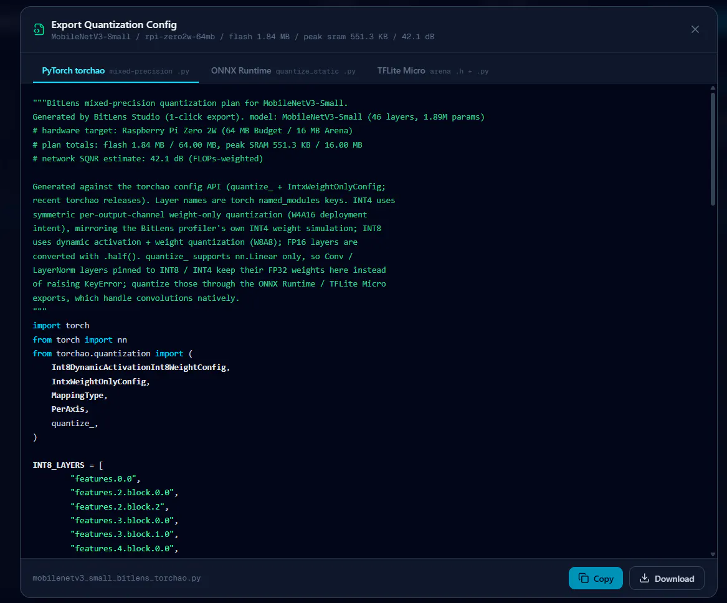727x603 pixels.
Task: Click the "features.2.block.2" list entry
Action: pyautogui.click(x=120, y=506)
